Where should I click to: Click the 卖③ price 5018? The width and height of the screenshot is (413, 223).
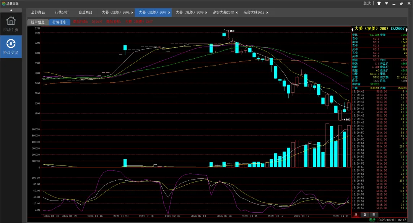(376, 39)
